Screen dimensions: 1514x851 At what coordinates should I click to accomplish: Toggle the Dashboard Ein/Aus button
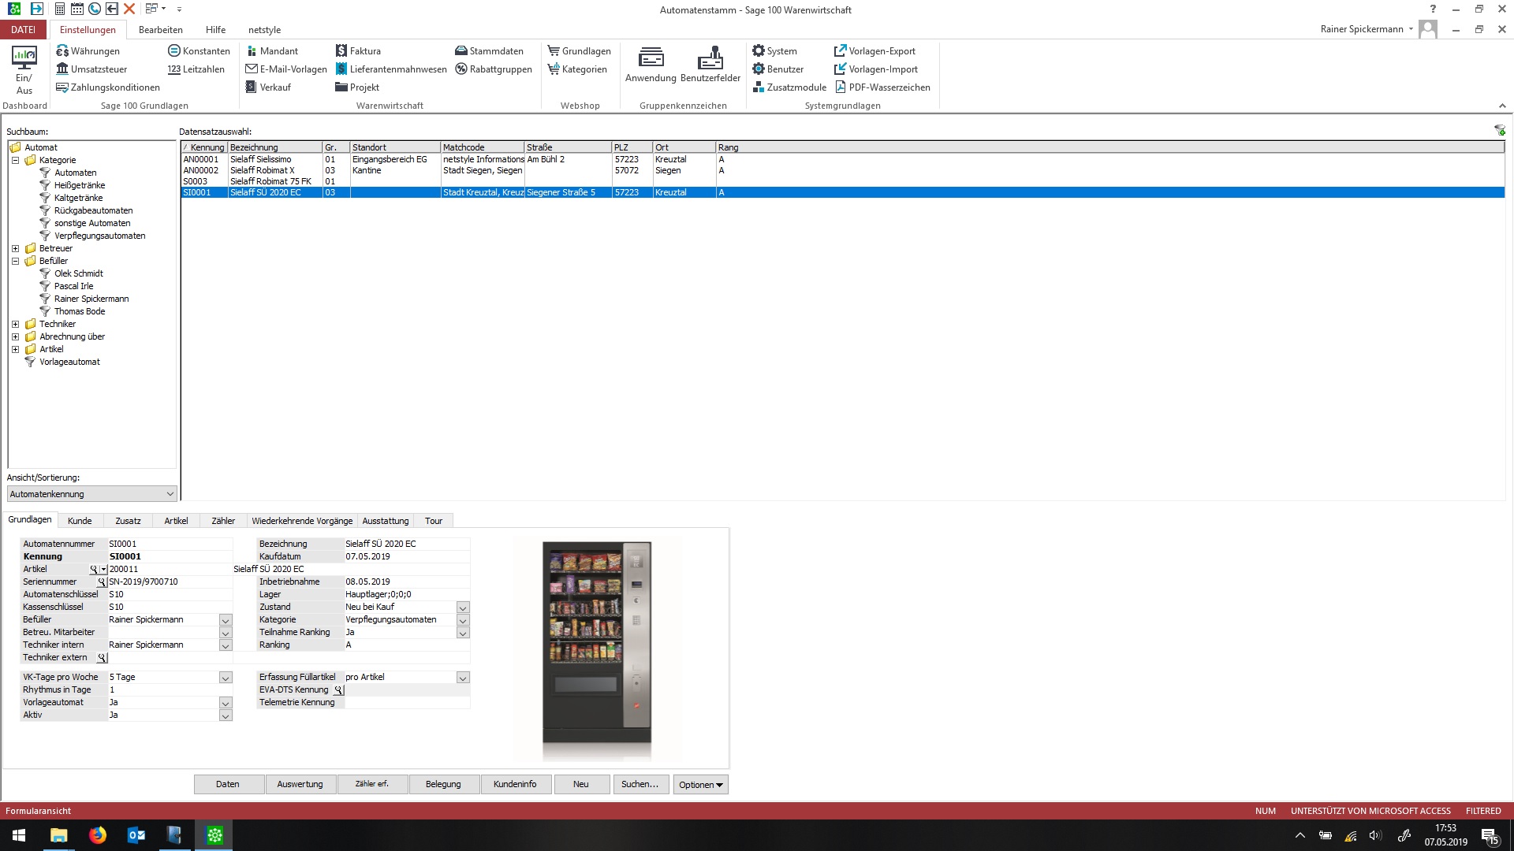click(x=24, y=69)
